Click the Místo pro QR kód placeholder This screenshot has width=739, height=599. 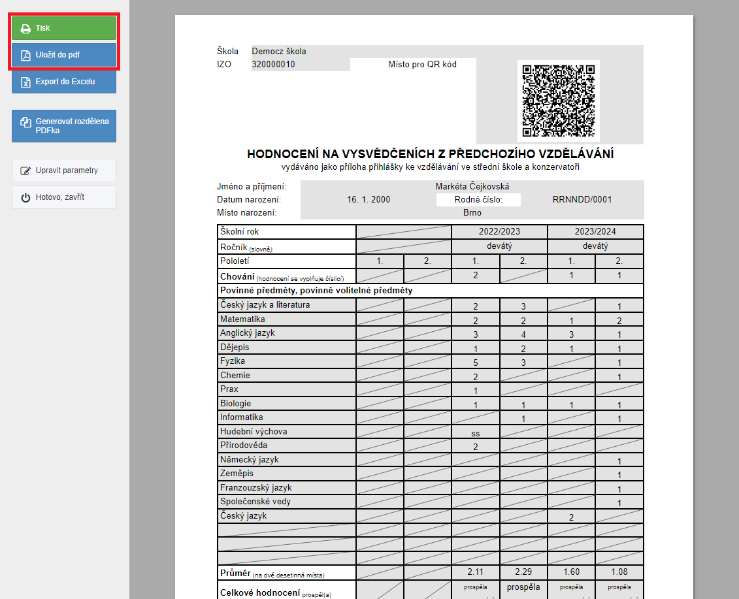pos(422,65)
